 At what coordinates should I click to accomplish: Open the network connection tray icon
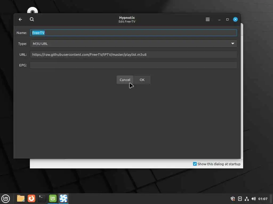pyautogui.click(x=247, y=199)
